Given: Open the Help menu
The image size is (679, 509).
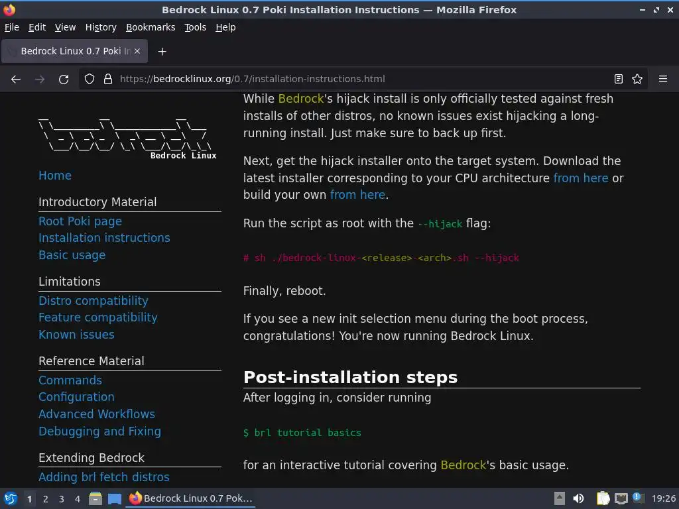Looking at the screenshot, I should [225, 27].
